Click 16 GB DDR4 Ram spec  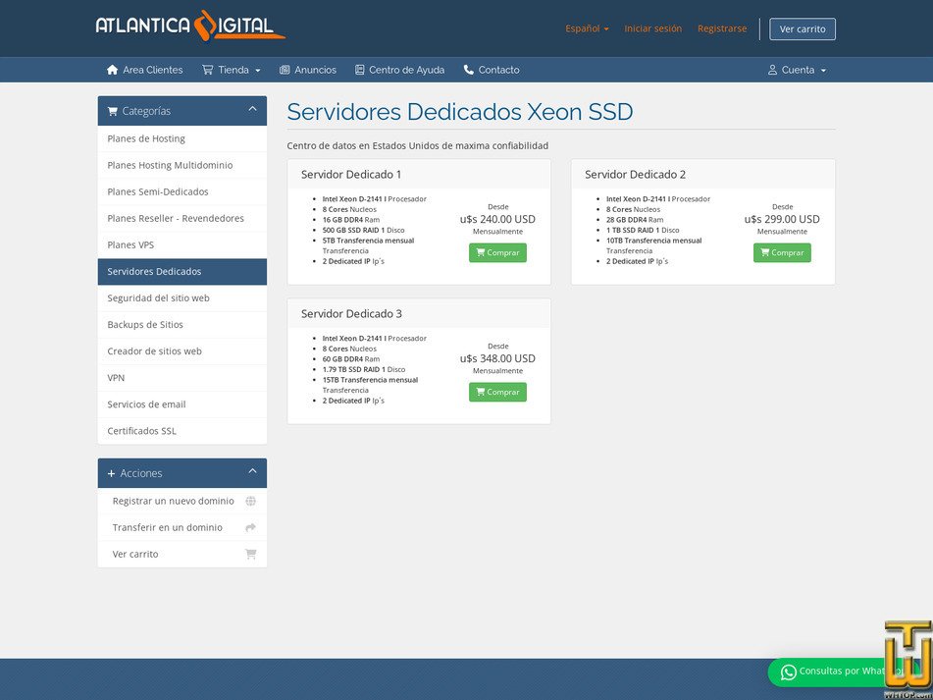tap(351, 220)
